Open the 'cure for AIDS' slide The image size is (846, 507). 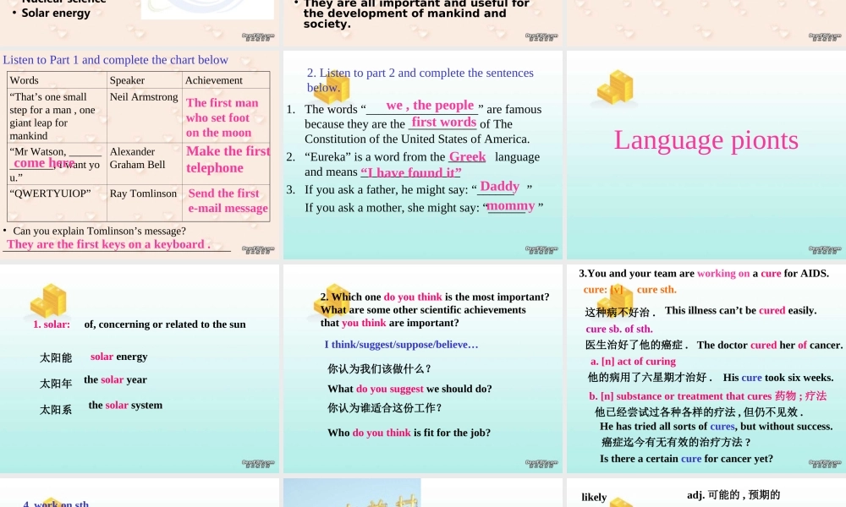706,369
